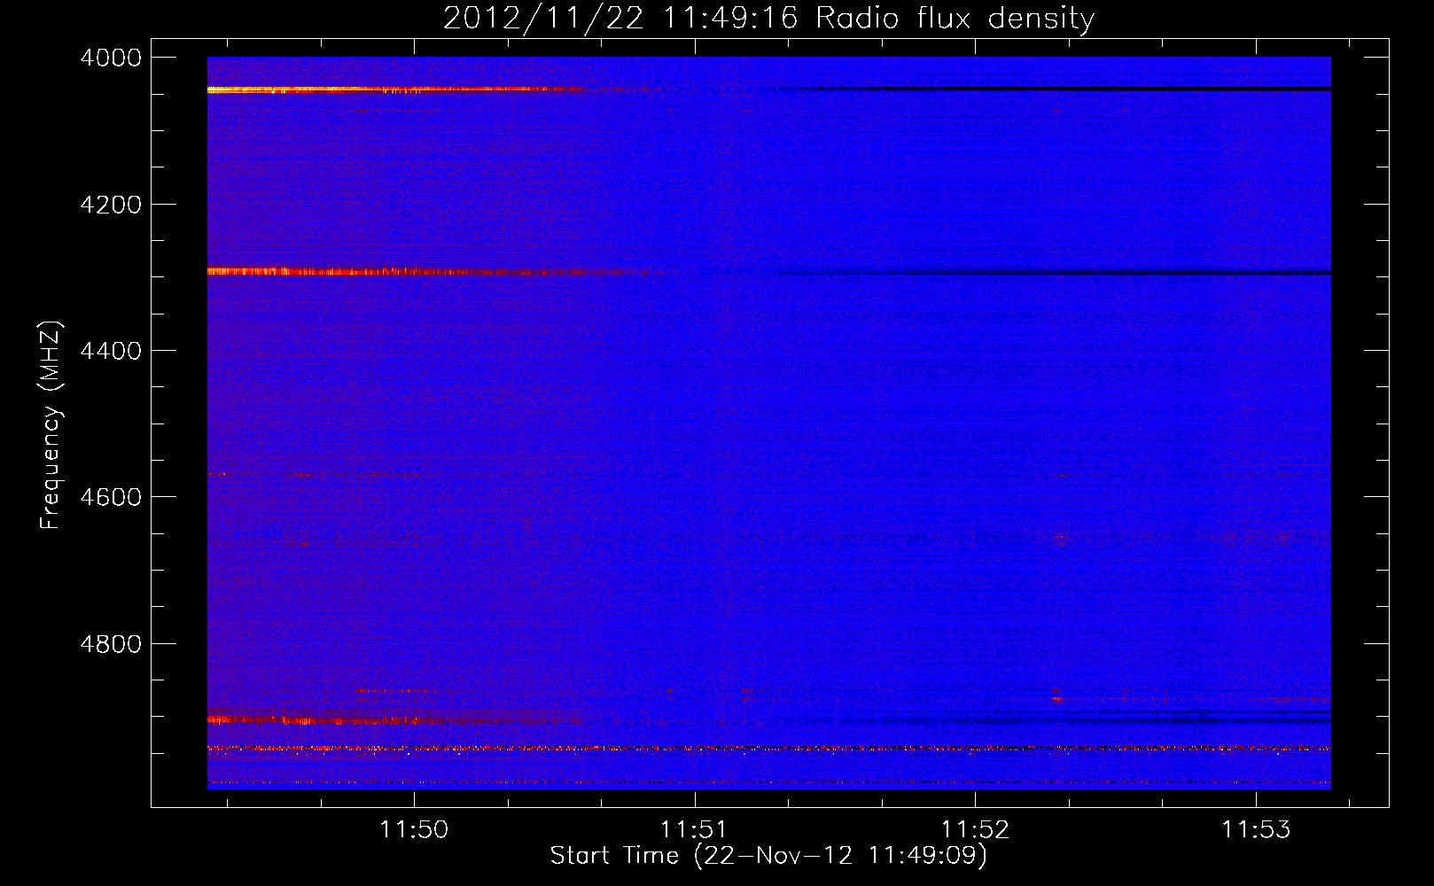Select the 4600 frequency tick label
1434x886 pixels.
point(111,497)
